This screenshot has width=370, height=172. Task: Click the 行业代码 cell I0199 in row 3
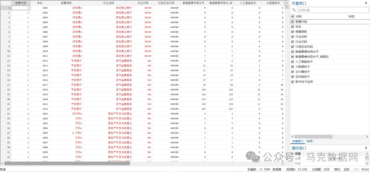[x=143, y=18]
